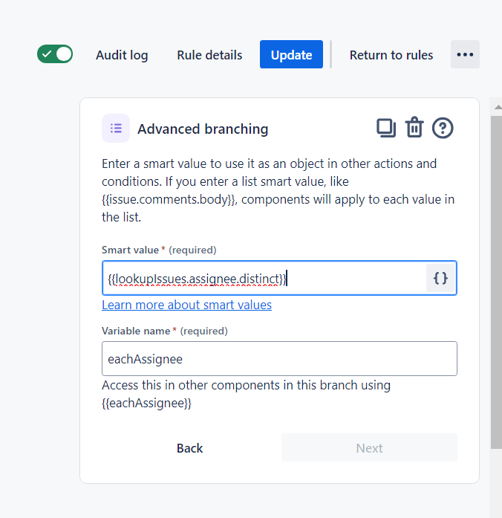Open help with the question mark icon
The height and width of the screenshot is (518, 502).
tap(443, 128)
